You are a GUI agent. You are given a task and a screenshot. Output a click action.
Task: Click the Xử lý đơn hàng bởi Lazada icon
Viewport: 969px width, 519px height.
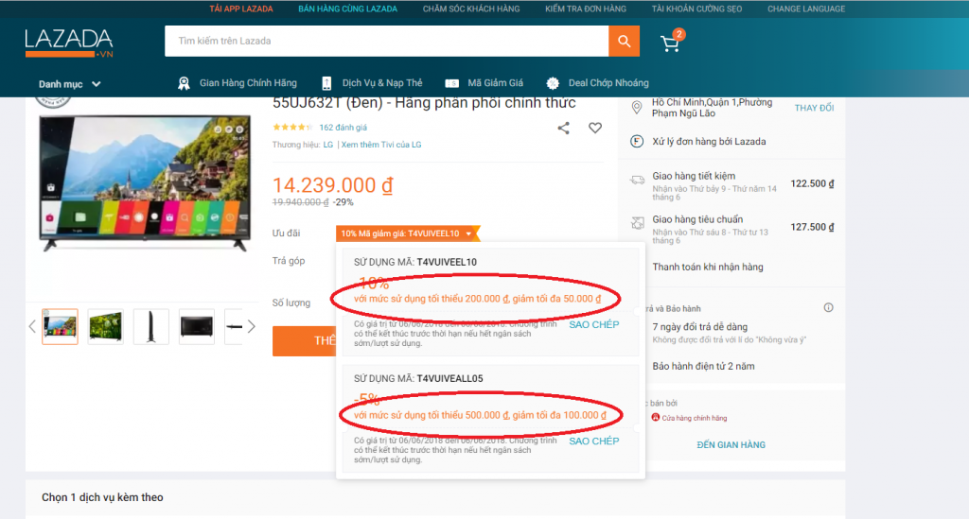637,141
